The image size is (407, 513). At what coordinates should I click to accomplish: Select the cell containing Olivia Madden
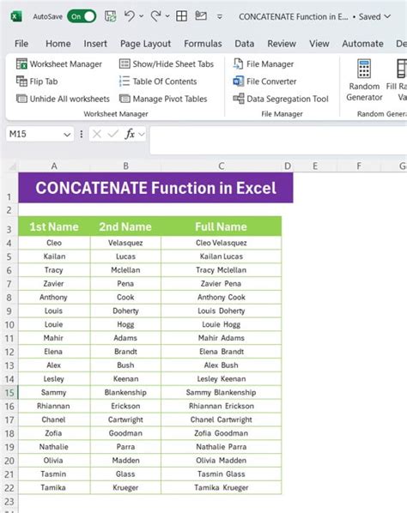222,461
